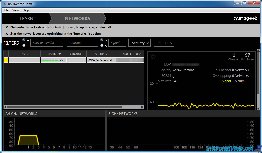Sort by Signal column header
The height and width of the screenshot is (153, 262).
(x=53, y=54)
